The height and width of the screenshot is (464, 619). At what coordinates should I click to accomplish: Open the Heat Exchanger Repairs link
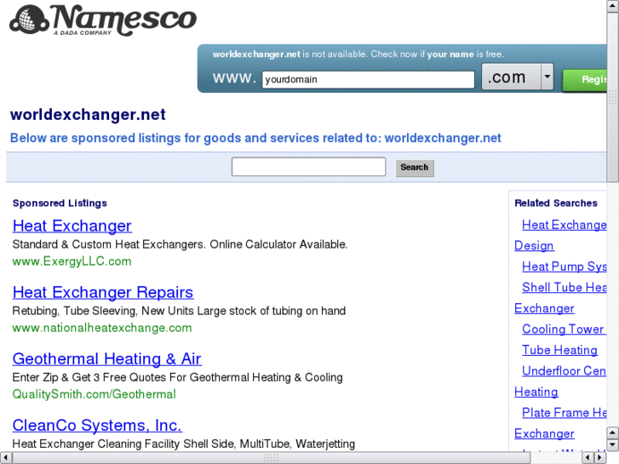pyautogui.click(x=103, y=292)
